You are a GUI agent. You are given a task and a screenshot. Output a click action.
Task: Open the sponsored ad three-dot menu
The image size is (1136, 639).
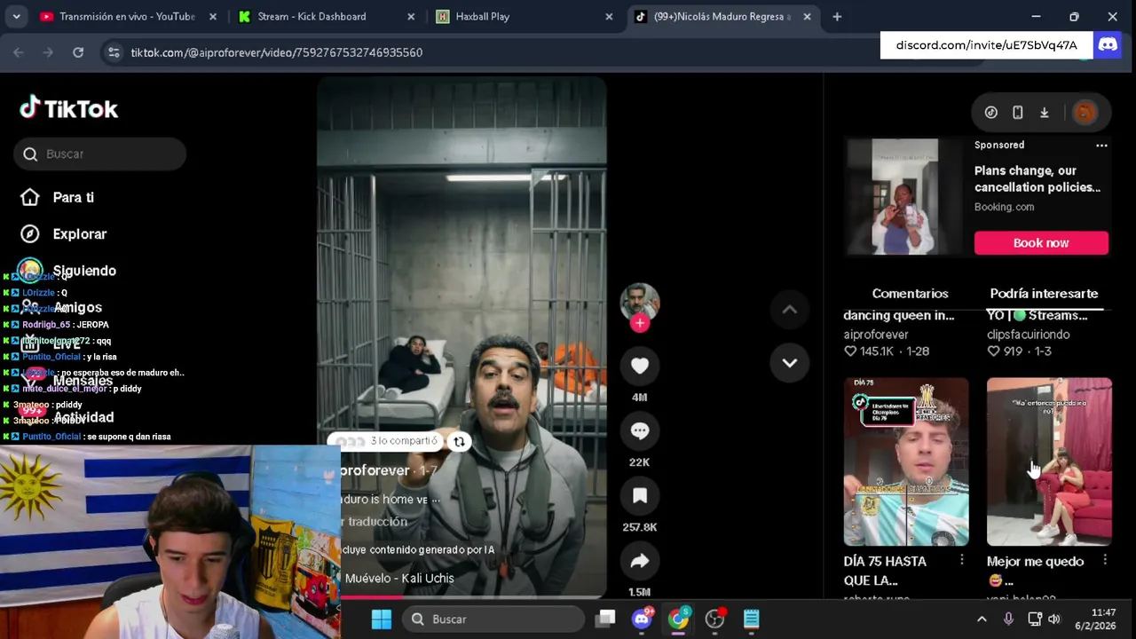1101,145
